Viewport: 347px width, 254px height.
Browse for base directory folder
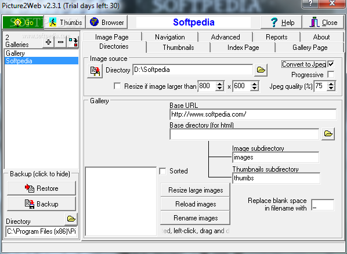click(328, 133)
